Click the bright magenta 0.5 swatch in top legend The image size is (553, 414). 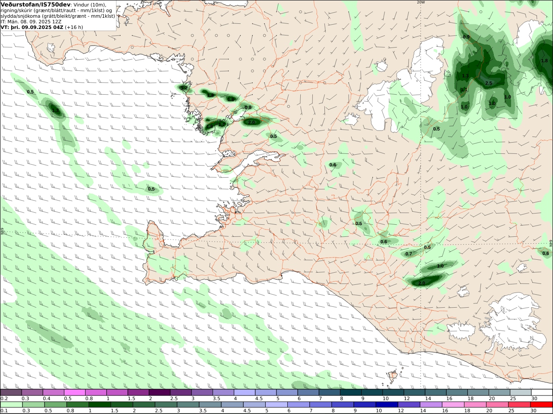[x=74, y=392]
